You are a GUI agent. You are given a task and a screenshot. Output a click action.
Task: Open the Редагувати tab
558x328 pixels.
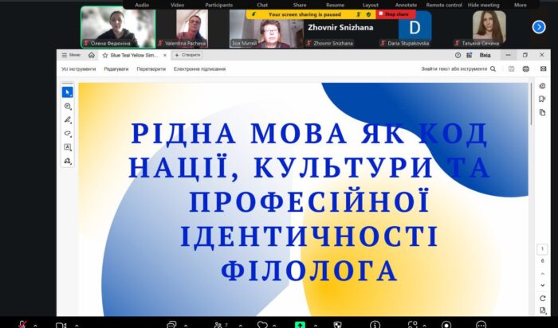(x=116, y=69)
